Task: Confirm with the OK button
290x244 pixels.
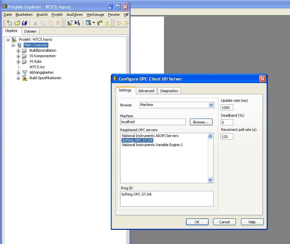Action: coord(197,222)
